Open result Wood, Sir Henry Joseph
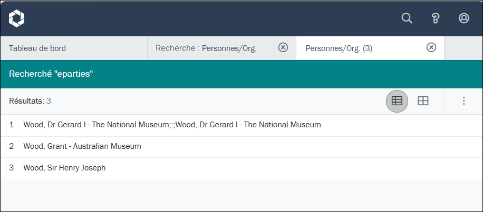This screenshot has height=212, width=483. 242,168
